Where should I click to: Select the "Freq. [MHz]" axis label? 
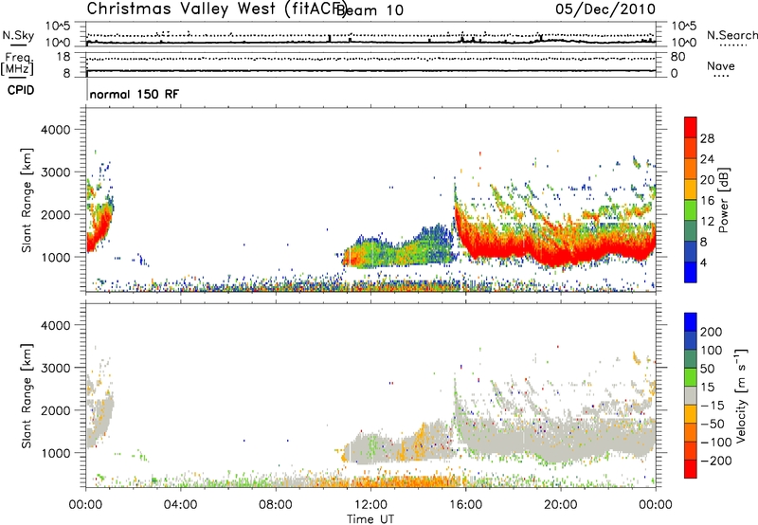pyautogui.click(x=17, y=63)
